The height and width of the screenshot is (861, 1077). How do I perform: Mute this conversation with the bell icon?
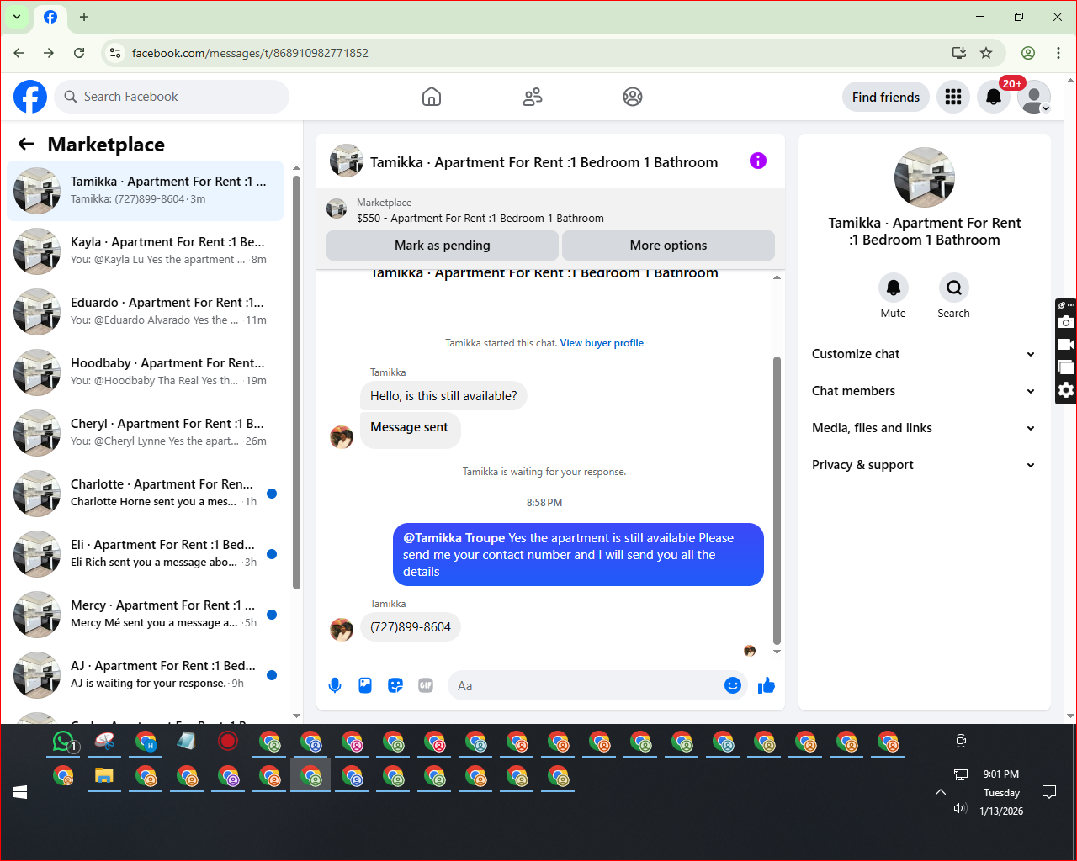894,288
